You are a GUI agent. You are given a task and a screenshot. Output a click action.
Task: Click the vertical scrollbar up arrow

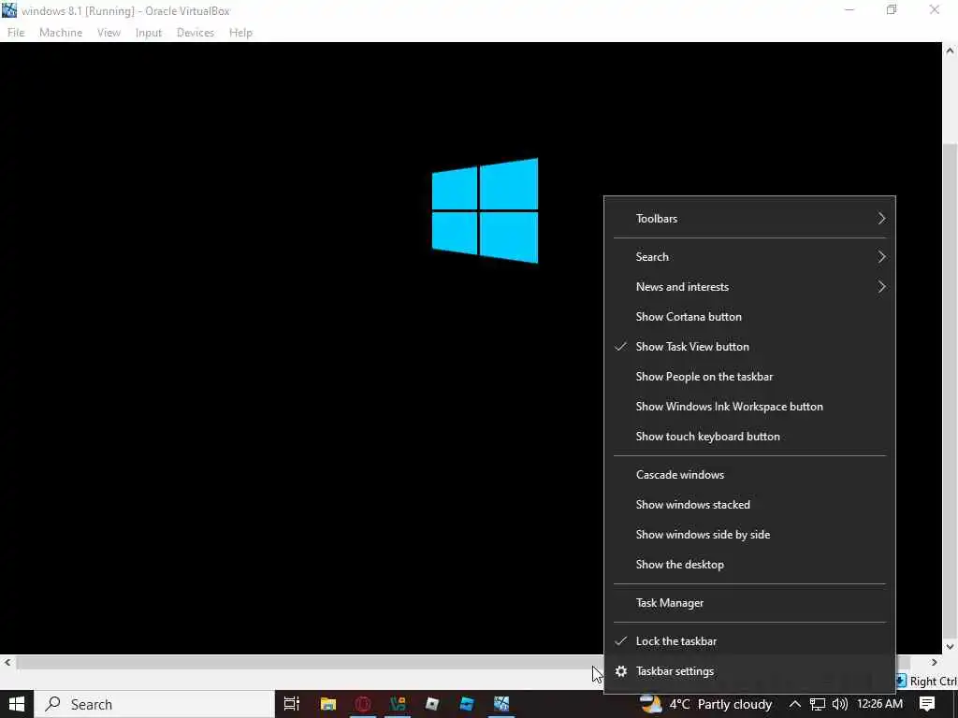coord(951,50)
